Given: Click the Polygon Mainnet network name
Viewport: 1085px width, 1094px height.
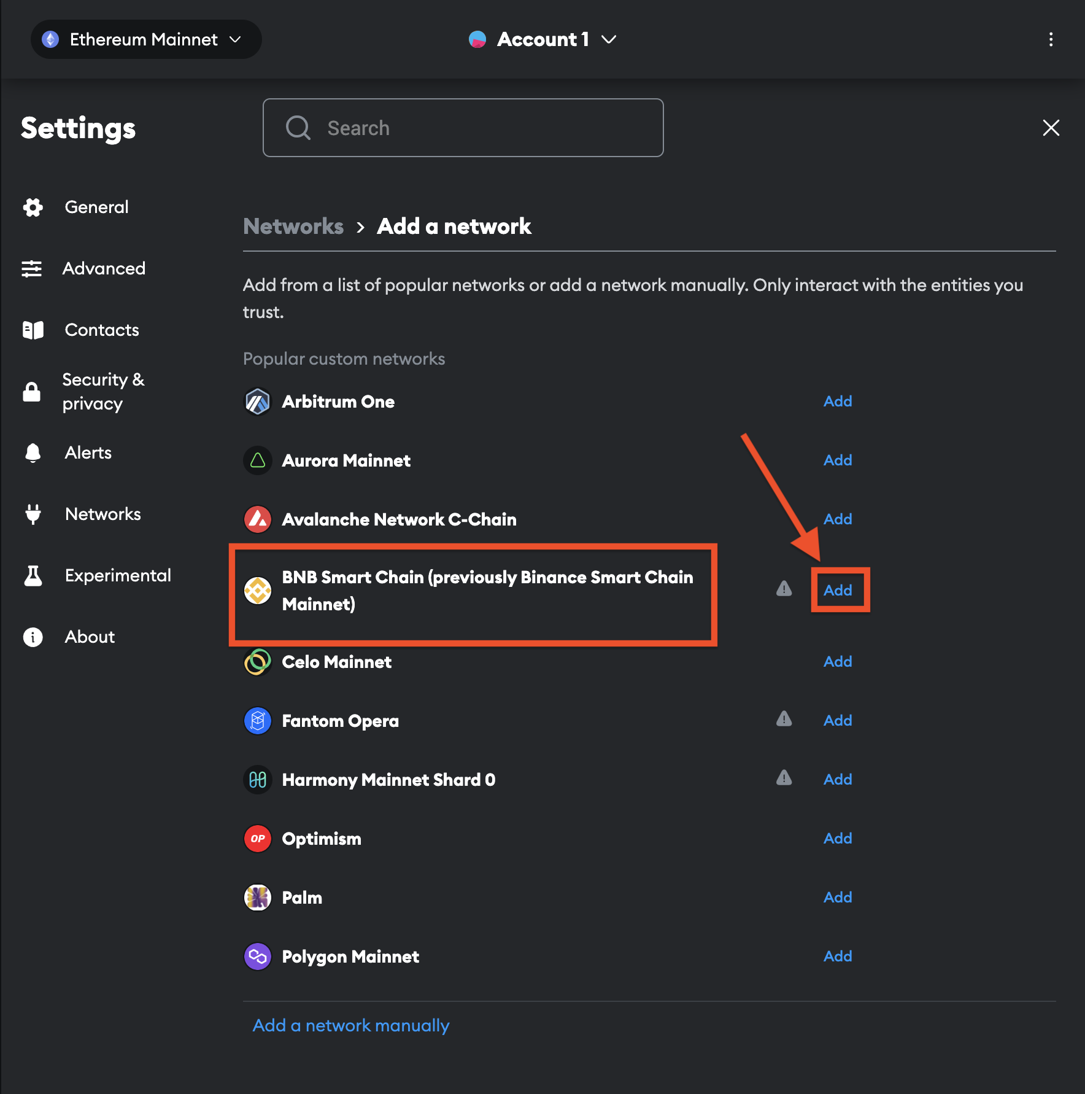Looking at the screenshot, I should pyautogui.click(x=350, y=956).
